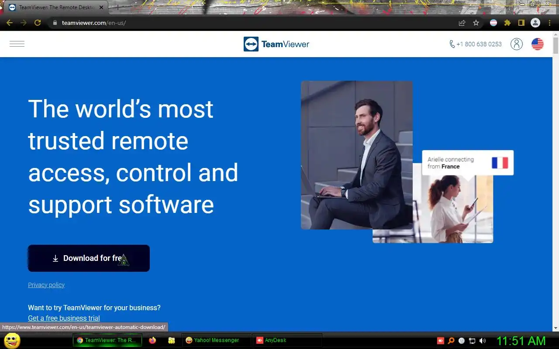The height and width of the screenshot is (349, 559).
Task: Open the hamburger navigation menu
Action: tap(17, 44)
